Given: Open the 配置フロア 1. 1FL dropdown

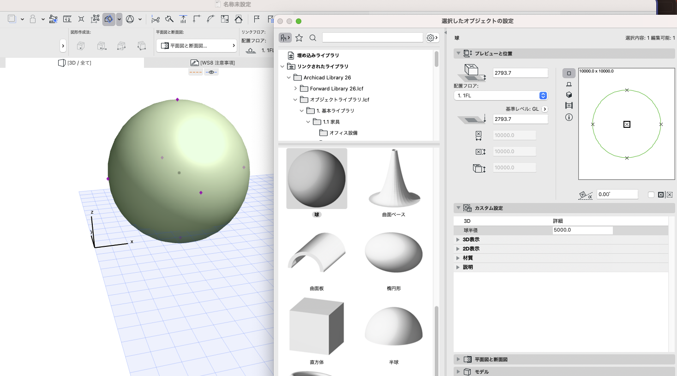Looking at the screenshot, I should pyautogui.click(x=501, y=95).
